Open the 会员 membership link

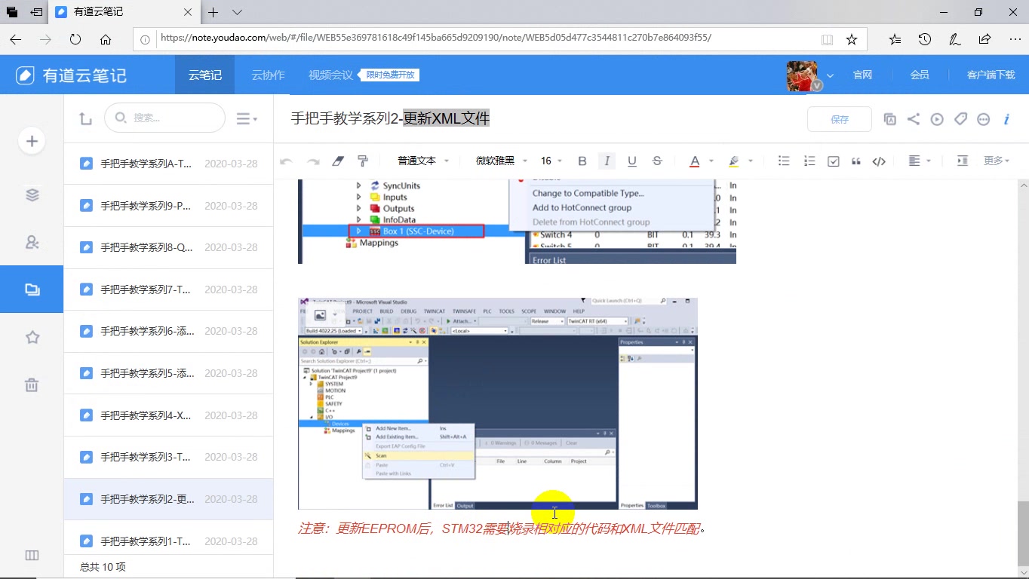coord(919,75)
